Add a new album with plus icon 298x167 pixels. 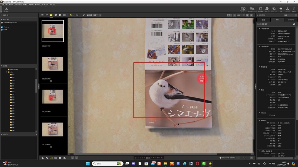click(36, 135)
